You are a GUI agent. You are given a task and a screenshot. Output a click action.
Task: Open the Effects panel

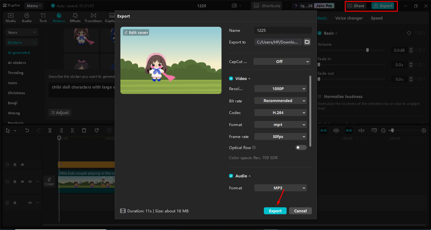75,18
